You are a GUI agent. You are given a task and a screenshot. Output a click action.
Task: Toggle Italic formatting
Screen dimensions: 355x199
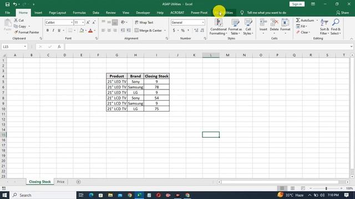coord(53,30)
